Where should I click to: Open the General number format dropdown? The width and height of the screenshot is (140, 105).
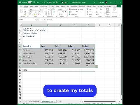click(62, 9)
